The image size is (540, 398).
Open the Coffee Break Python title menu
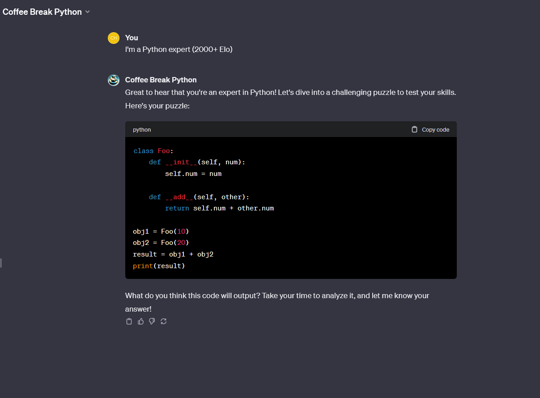point(42,12)
